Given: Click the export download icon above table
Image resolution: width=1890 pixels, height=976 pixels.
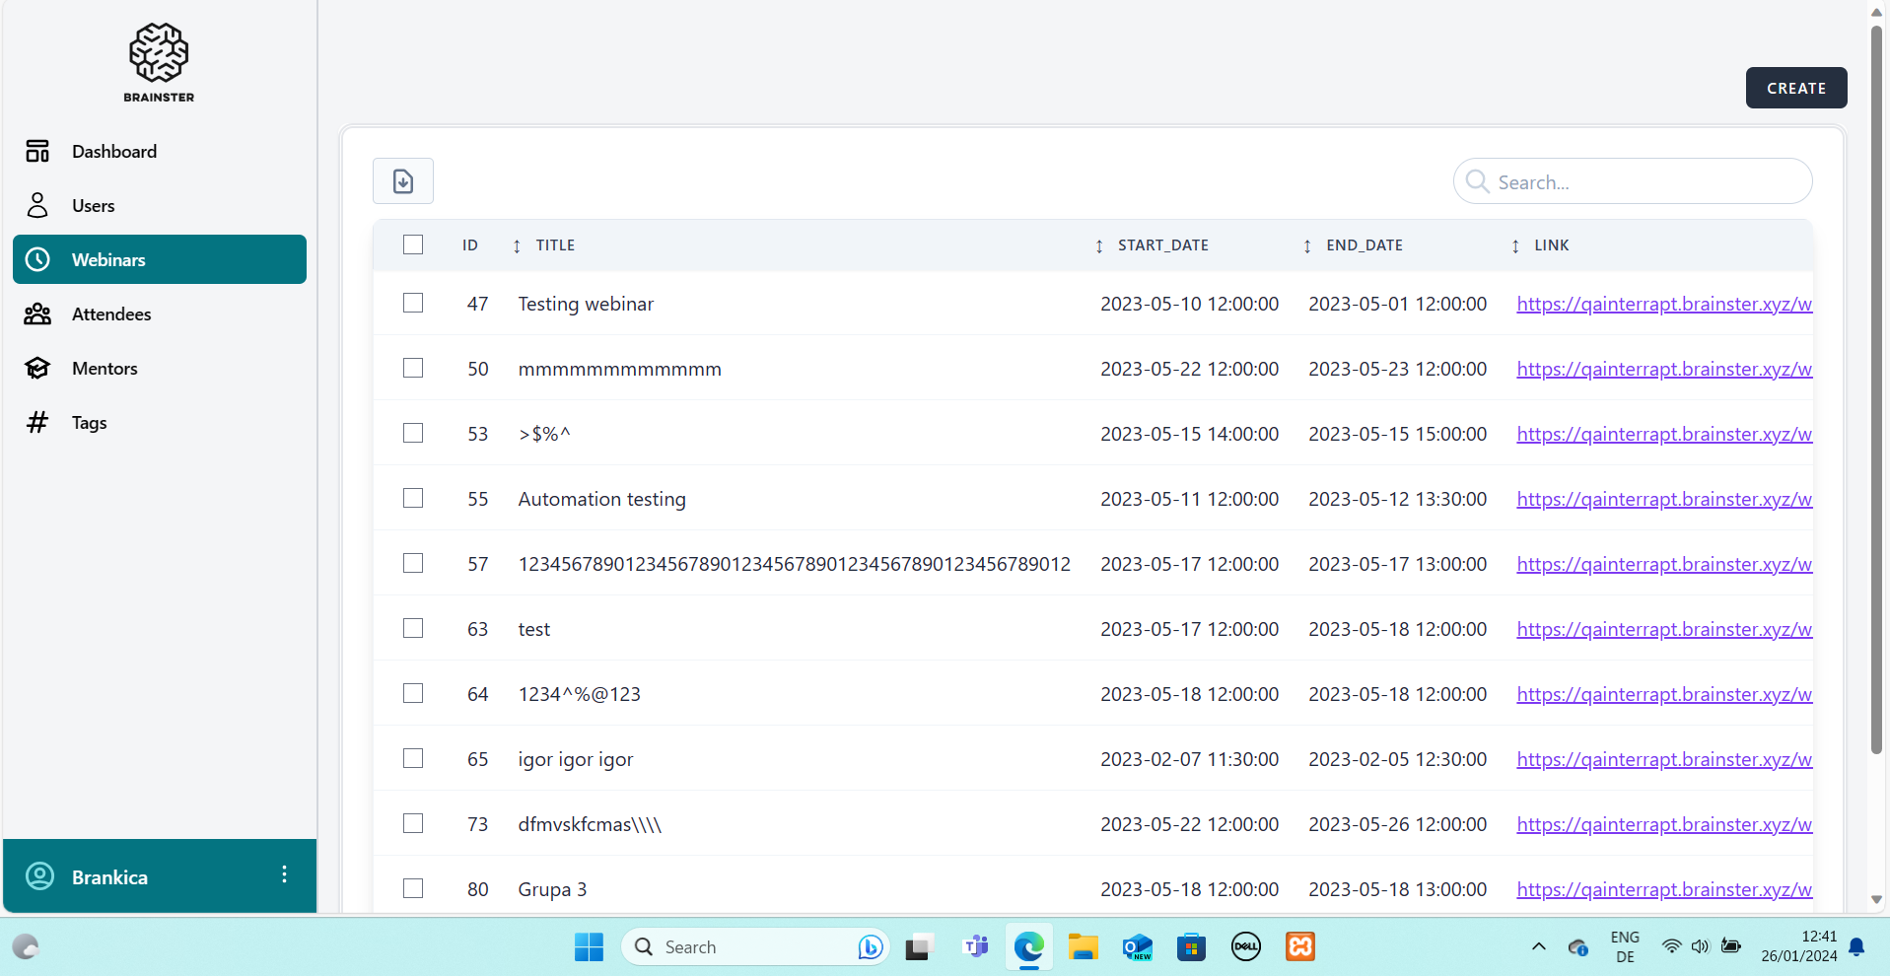Looking at the screenshot, I should coord(402,181).
